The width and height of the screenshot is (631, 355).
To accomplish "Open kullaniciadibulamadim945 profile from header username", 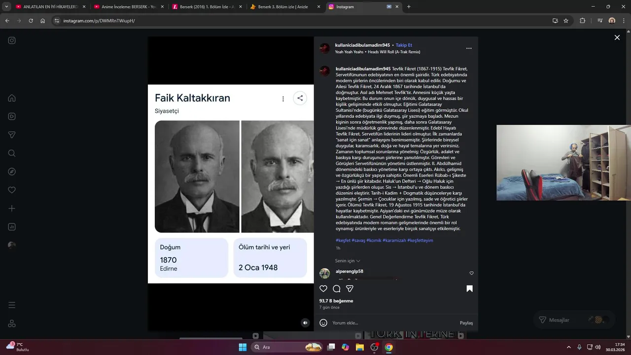I will tap(362, 45).
